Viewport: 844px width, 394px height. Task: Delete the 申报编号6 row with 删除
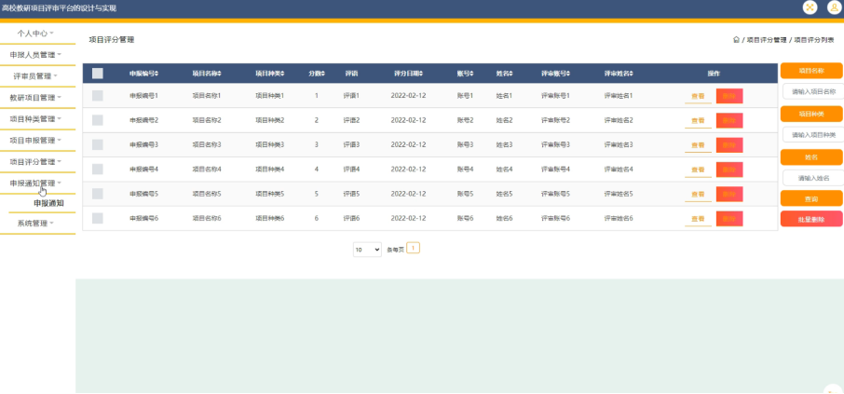point(729,219)
